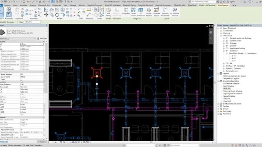262x147 pixels.
Task: Click the red Delete icon in Modify panel
Action: pos(75,16)
